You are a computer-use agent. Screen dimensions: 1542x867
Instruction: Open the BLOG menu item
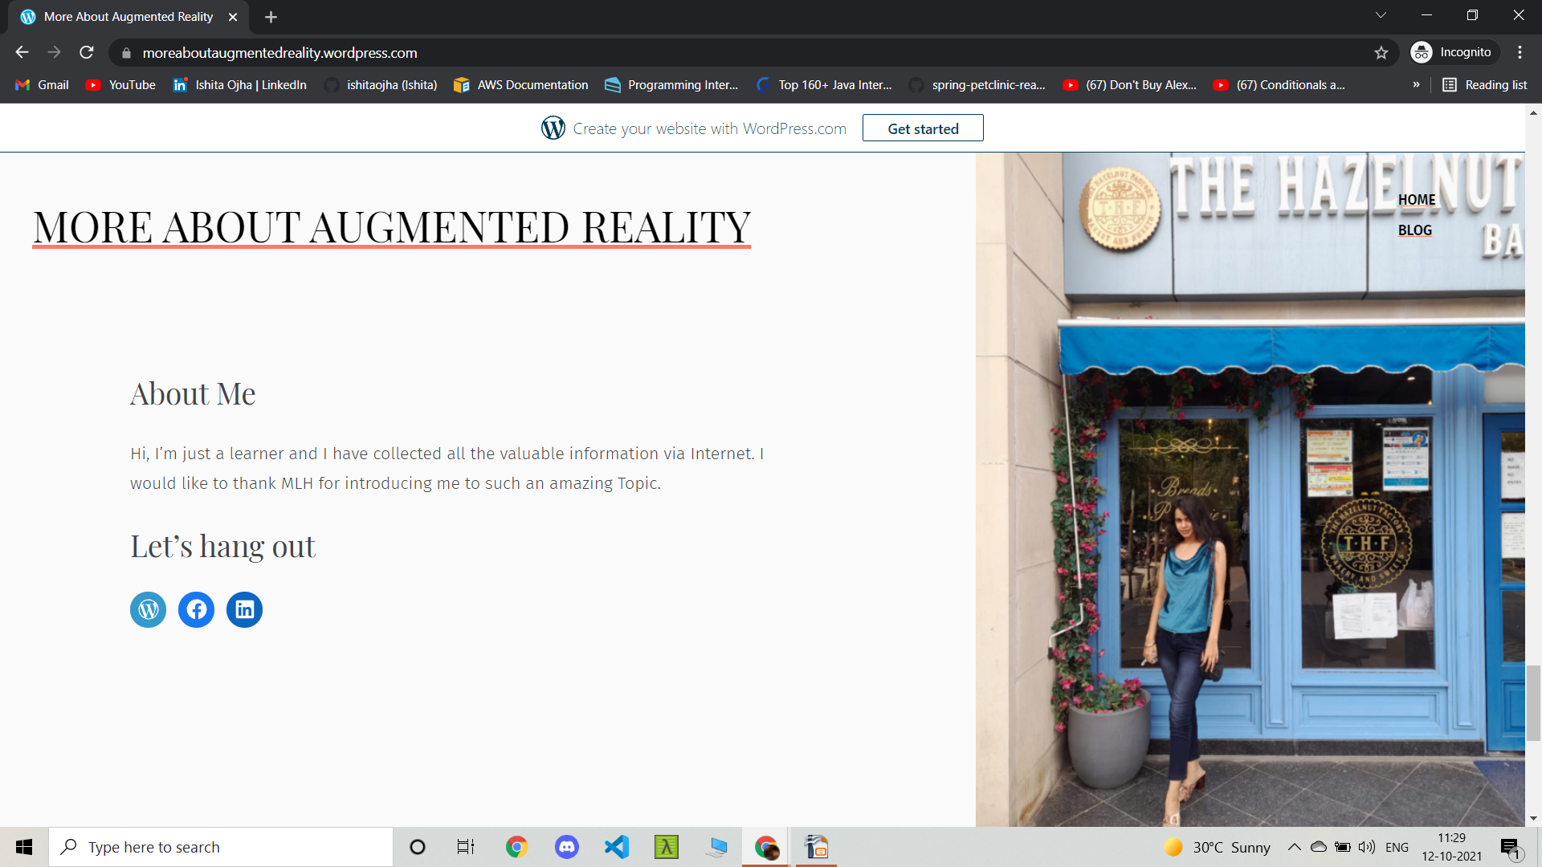[1414, 230]
